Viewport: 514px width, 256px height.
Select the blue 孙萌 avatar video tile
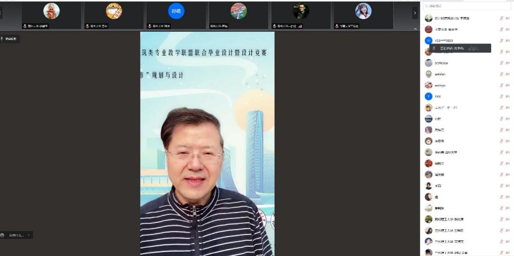coord(176,11)
